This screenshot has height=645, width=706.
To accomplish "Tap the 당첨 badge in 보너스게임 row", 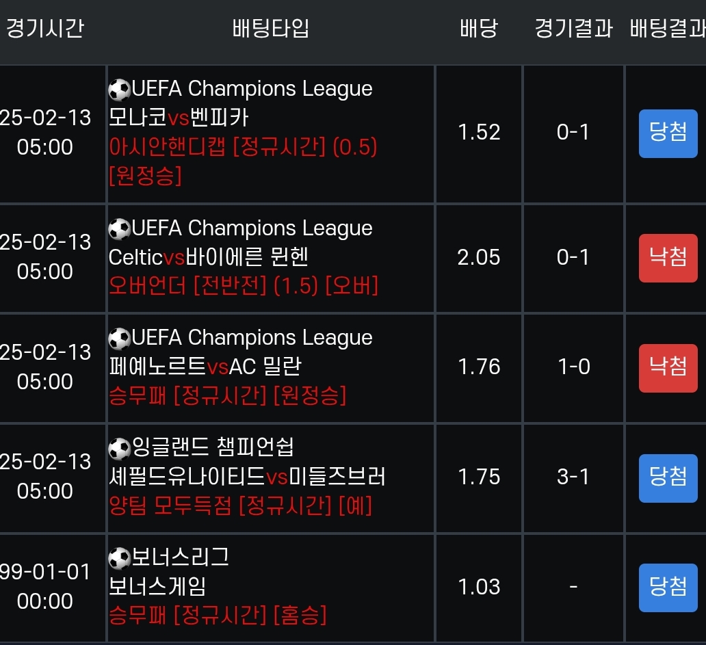I will click(x=668, y=587).
